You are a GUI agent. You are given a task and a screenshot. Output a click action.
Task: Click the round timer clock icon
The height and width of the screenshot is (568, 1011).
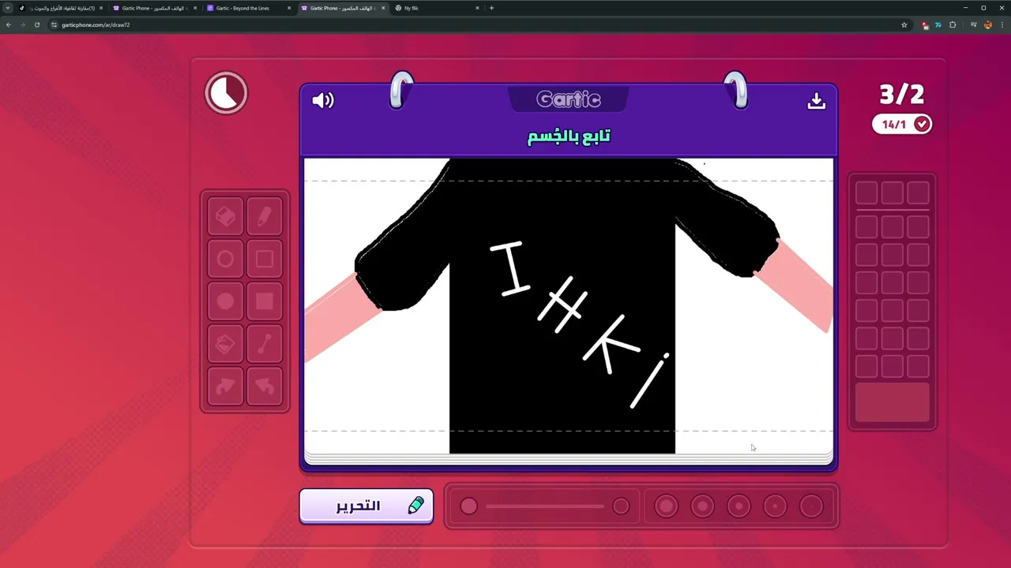coord(226,93)
